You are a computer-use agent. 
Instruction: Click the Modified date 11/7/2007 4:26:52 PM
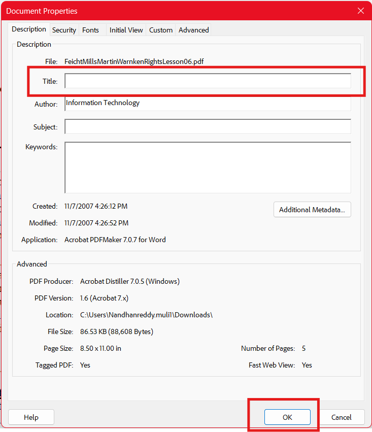pyautogui.click(x=96, y=223)
